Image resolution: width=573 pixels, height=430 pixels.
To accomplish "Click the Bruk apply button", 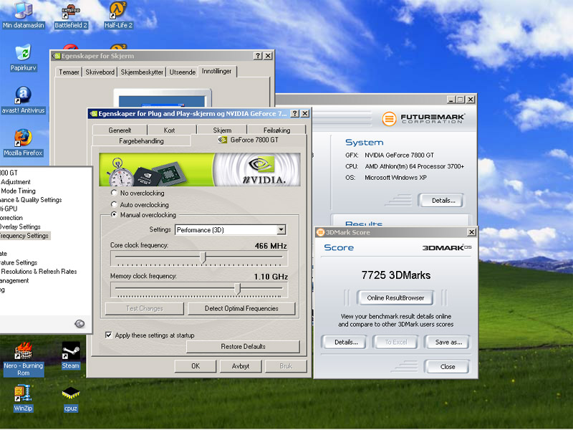I will click(286, 366).
